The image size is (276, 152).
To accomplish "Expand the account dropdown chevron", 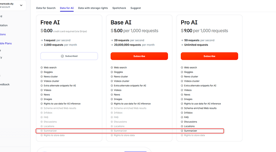I will 21,5.
